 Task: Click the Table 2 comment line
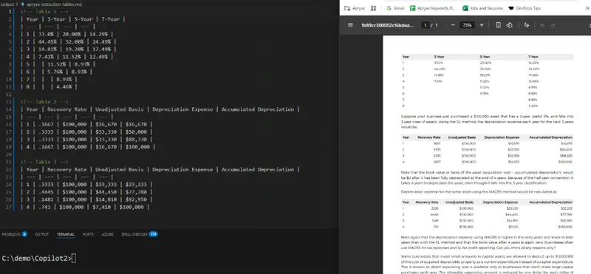coord(44,102)
